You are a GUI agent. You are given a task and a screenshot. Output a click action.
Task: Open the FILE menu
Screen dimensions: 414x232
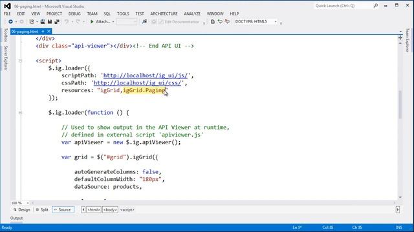tap(7, 14)
